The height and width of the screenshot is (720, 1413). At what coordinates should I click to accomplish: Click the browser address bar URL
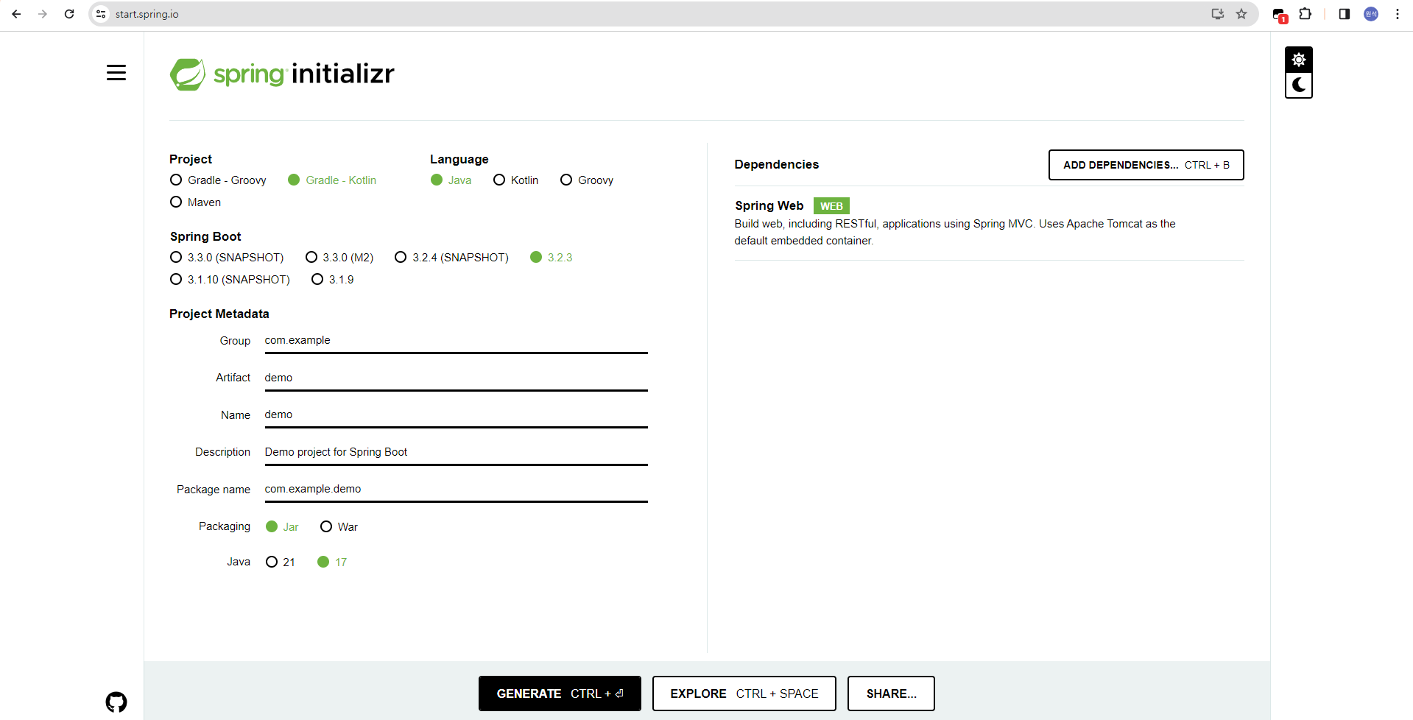(147, 14)
